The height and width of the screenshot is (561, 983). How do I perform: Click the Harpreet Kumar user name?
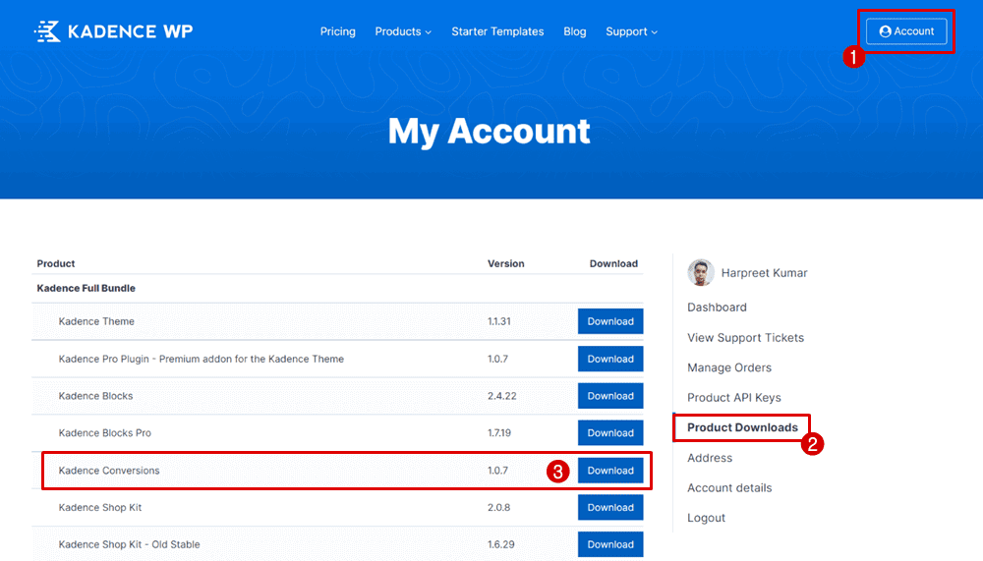[764, 273]
